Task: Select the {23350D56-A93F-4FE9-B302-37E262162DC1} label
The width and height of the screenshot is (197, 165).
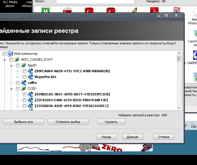Action: [x=72, y=106]
